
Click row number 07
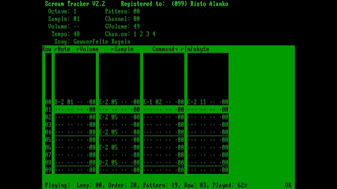pyautogui.click(x=48, y=155)
